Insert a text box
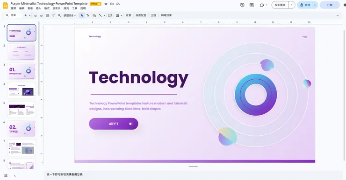This screenshot has width=346, height=180. click(88, 15)
